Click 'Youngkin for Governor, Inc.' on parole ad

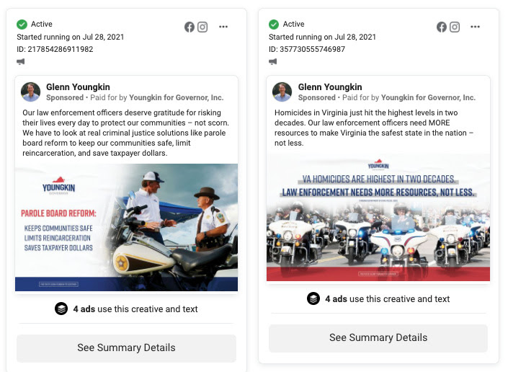coord(177,97)
